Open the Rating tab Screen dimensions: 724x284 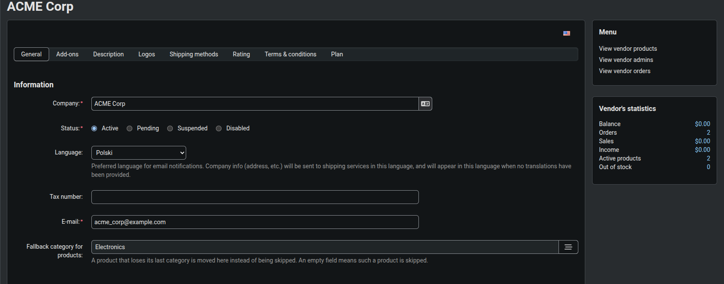coord(241,54)
